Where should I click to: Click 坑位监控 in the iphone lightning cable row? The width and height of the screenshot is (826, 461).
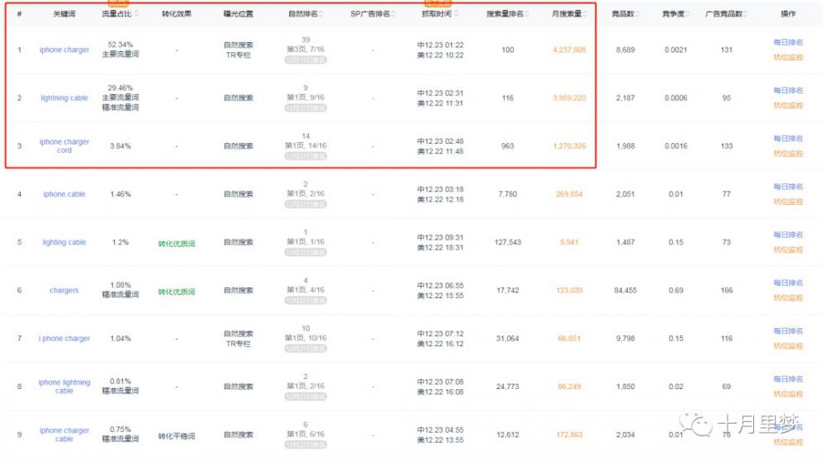[788, 394]
